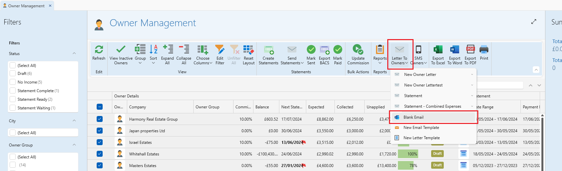
Task: Click the 78% progress bar for Masters Estates
Action: pyautogui.click(x=408, y=165)
